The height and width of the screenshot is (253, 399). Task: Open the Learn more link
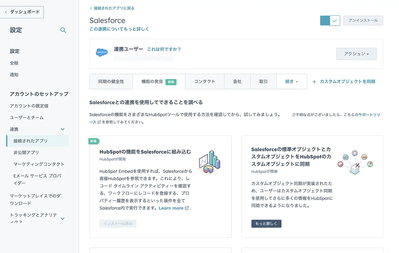coord(171,208)
